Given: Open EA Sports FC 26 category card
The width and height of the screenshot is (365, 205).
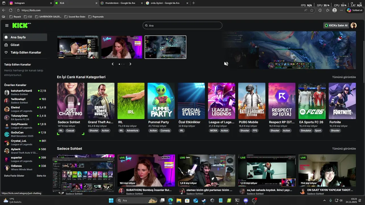Looking at the screenshot, I should [x=312, y=101].
